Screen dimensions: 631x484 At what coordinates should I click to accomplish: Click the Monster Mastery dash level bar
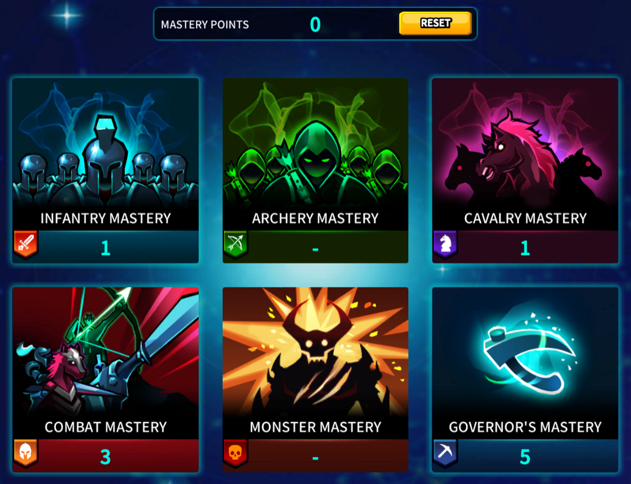click(315, 456)
